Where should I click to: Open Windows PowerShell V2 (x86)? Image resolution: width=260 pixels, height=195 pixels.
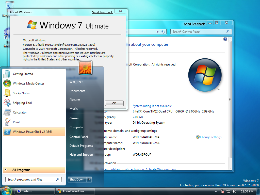click(x=34, y=132)
